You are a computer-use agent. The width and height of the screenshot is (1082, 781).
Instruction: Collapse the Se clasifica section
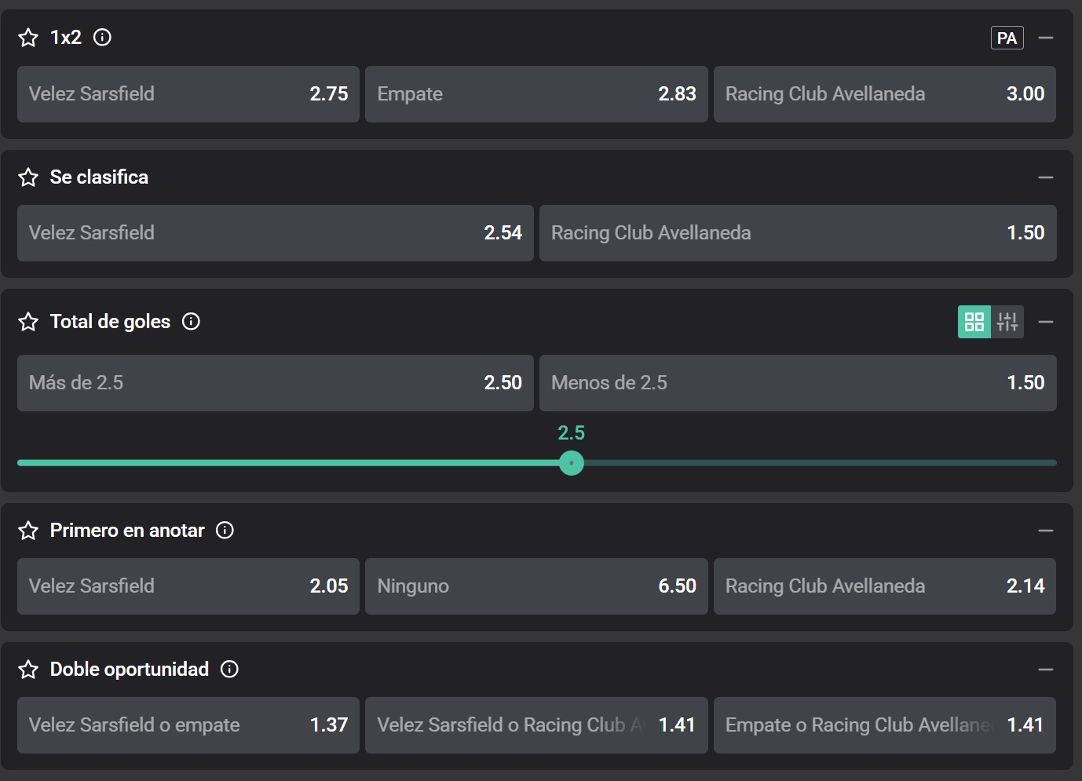click(x=1046, y=177)
